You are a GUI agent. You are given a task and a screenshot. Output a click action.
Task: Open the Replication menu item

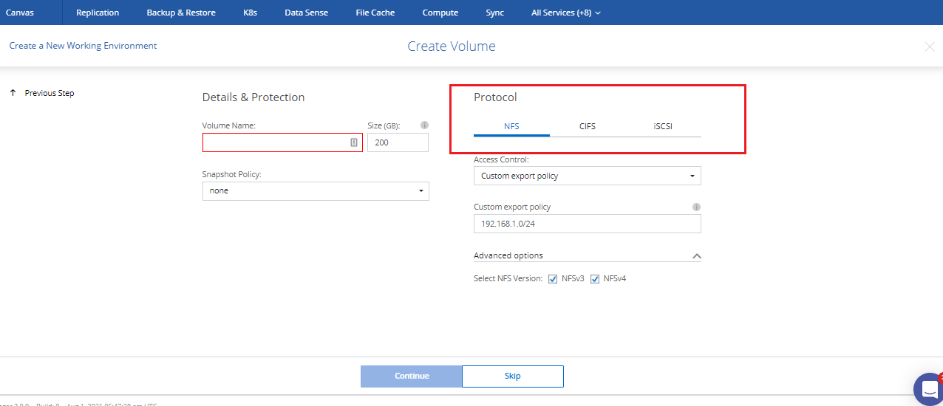[98, 13]
